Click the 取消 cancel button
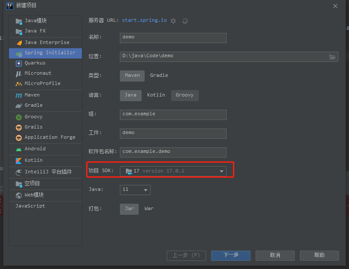349x269 pixels. (x=275, y=256)
